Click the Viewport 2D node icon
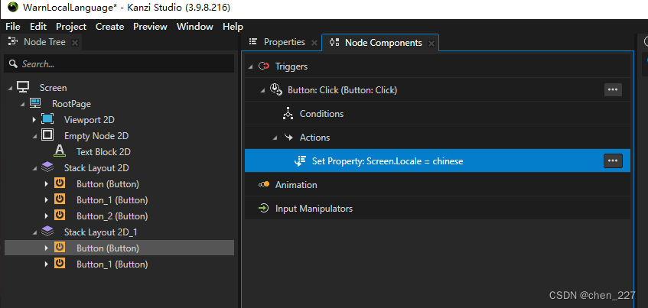This screenshot has height=308, width=648. pos(47,119)
